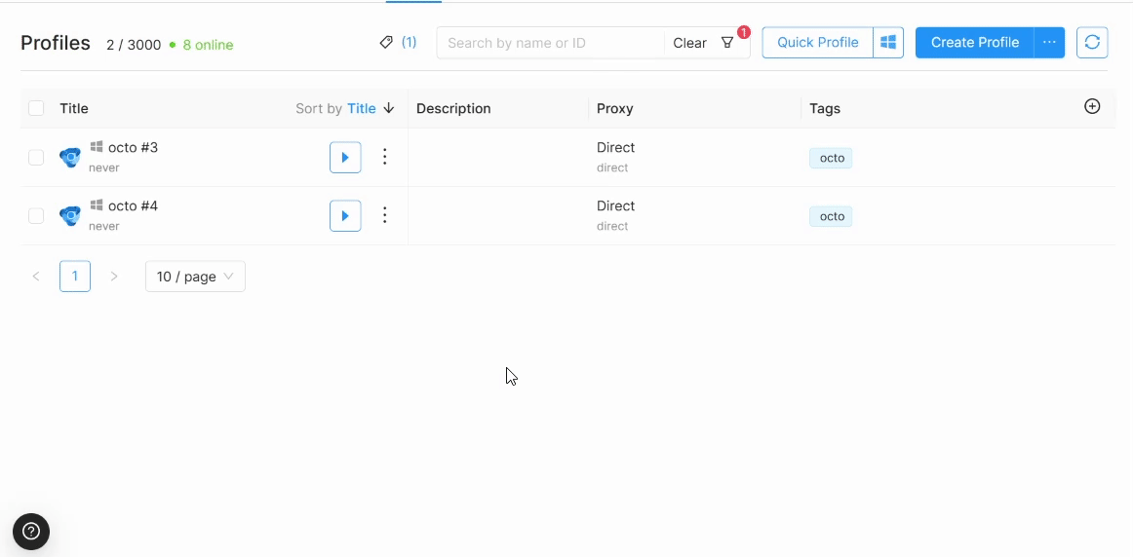This screenshot has height=557, width=1133.
Task: Start the octo #3 profile
Action: (x=345, y=158)
